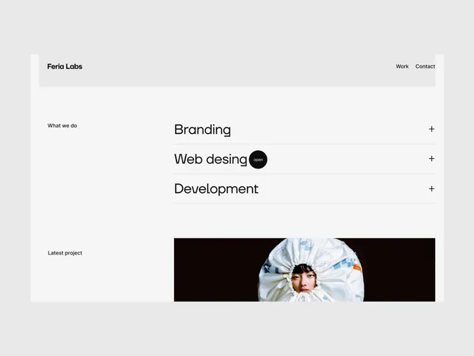Image resolution: width=474 pixels, height=356 pixels.
Task: Expand Web desing using its plus icon
Action: click(431, 159)
